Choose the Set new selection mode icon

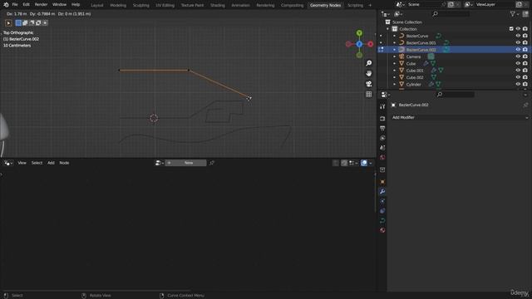pos(18,22)
